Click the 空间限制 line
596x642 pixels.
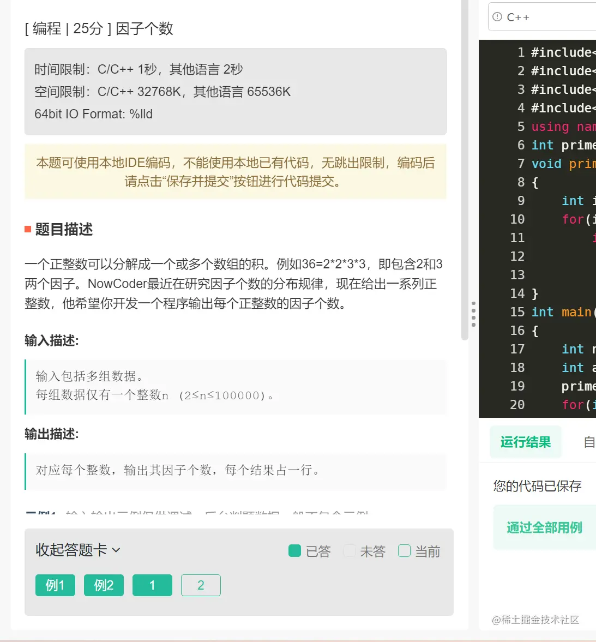tap(162, 91)
